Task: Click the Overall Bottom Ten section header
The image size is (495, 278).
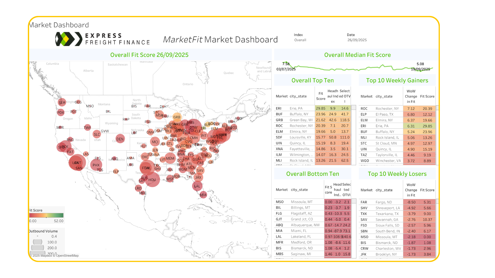Action: click(x=312, y=174)
